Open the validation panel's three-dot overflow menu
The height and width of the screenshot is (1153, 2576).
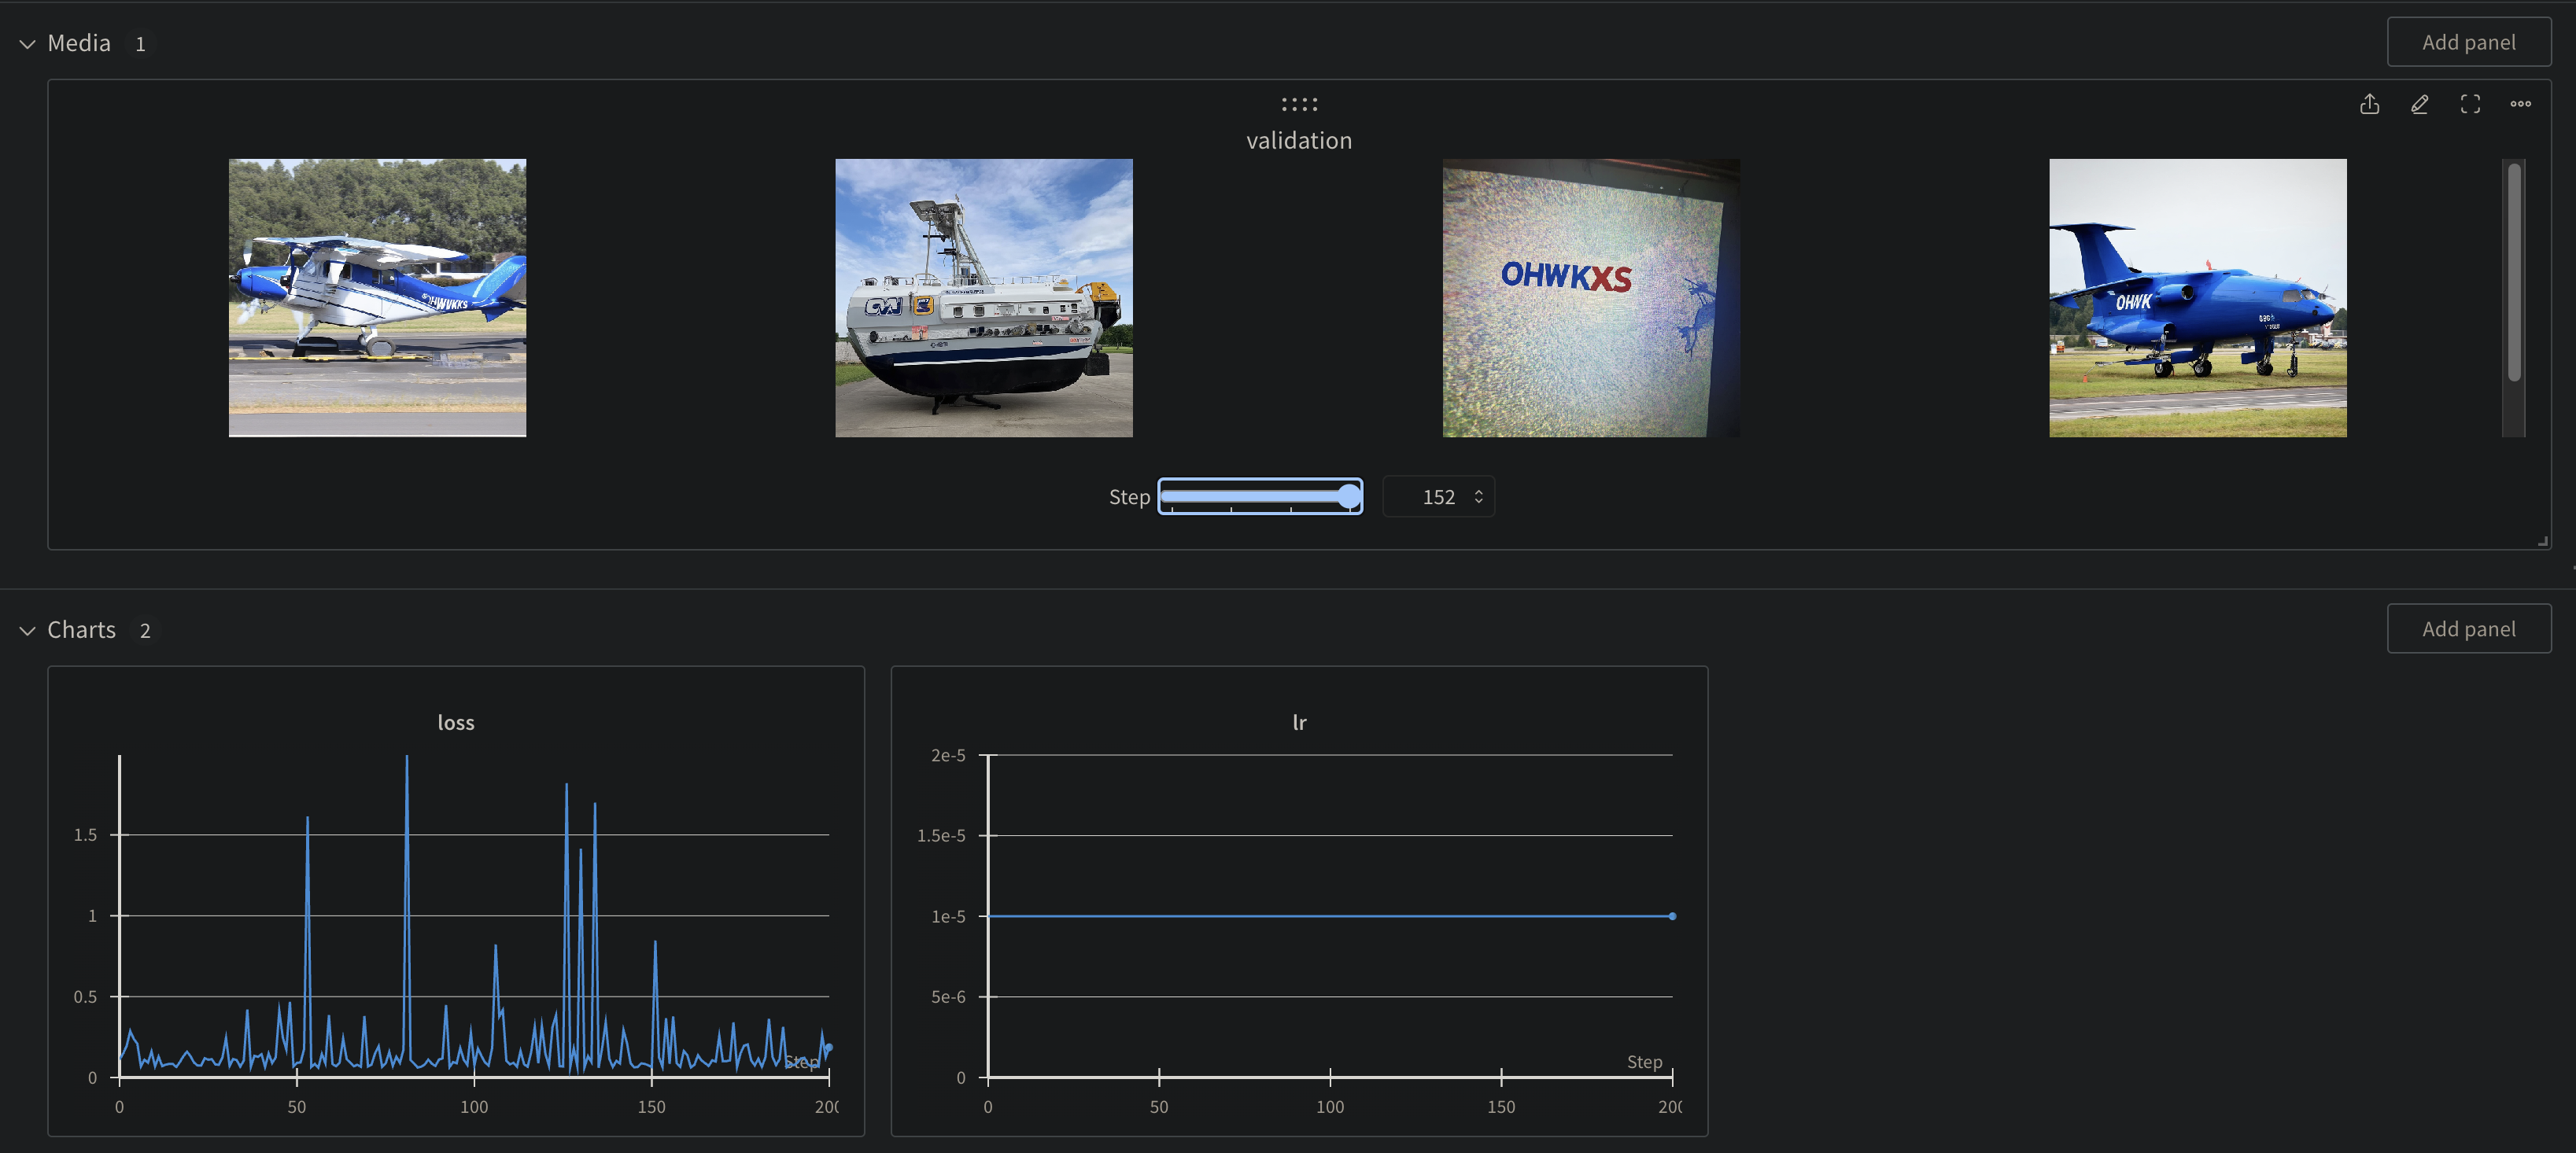click(x=2521, y=104)
